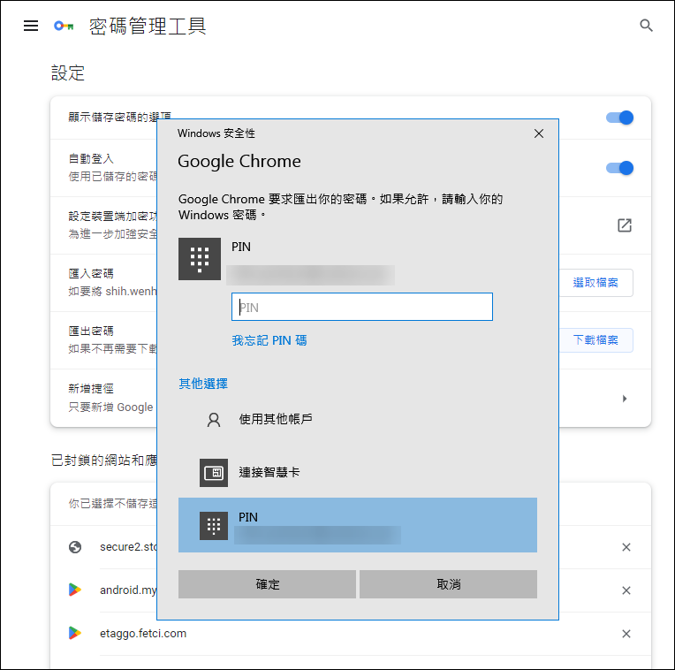Open on-device encryption external link icon

click(x=625, y=225)
